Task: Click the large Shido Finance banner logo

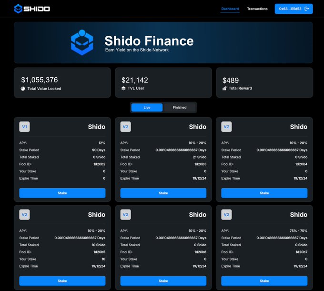Action: 82,42
